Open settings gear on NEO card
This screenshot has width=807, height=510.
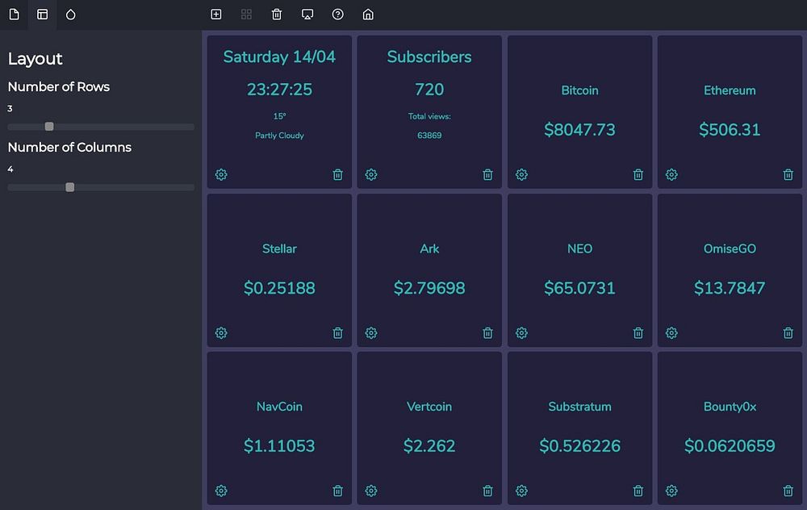(521, 333)
